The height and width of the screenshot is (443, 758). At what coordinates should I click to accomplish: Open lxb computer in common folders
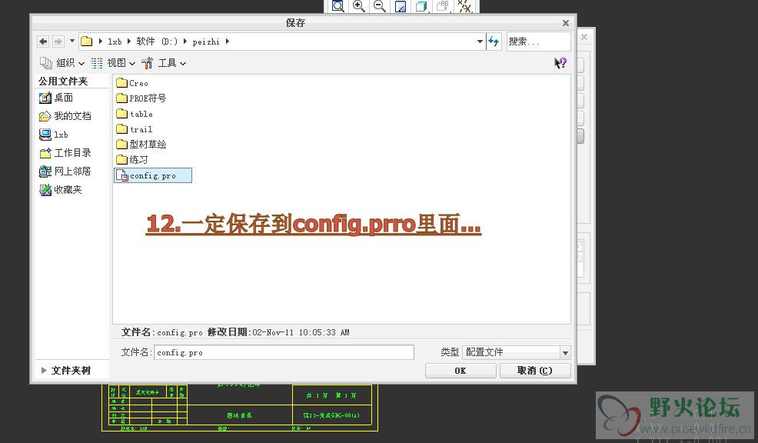click(x=54, y=135)
